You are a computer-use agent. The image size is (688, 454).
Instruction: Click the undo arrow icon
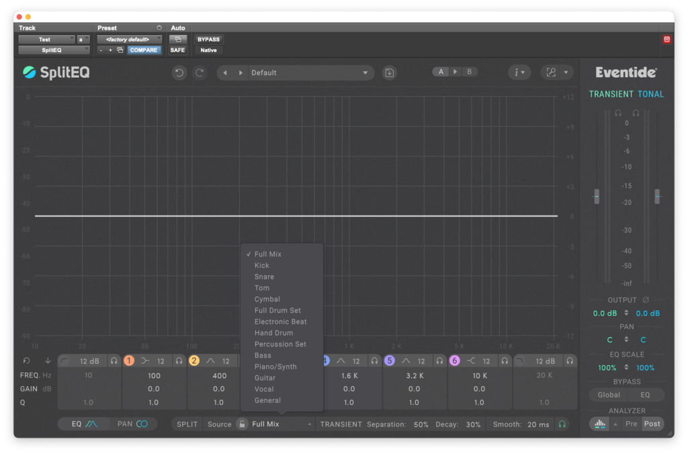tap(179, 73)
